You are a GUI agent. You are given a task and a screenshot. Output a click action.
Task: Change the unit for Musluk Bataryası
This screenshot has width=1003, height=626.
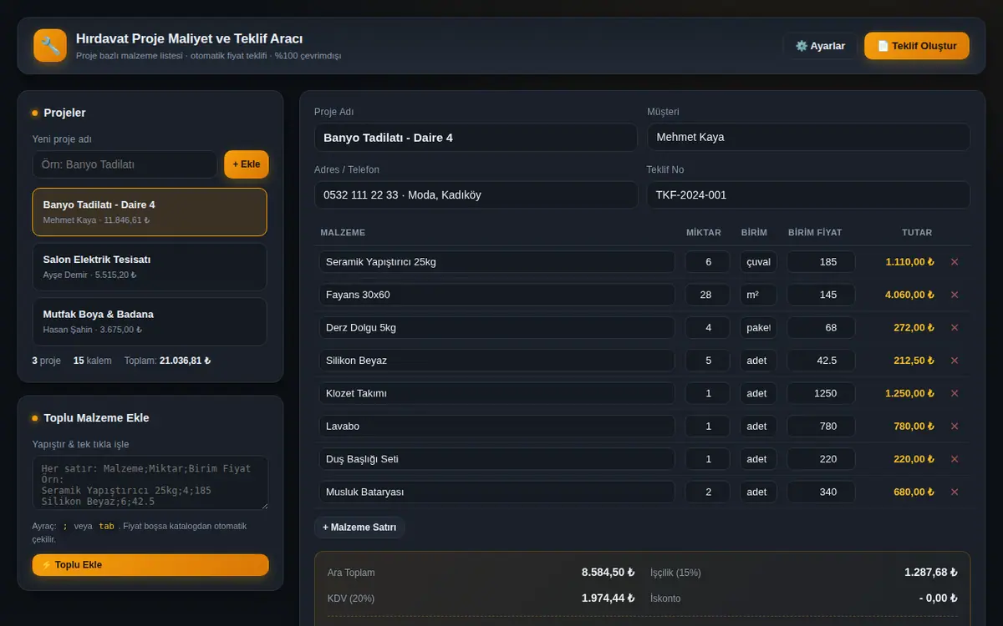click(x=758, y=492)
